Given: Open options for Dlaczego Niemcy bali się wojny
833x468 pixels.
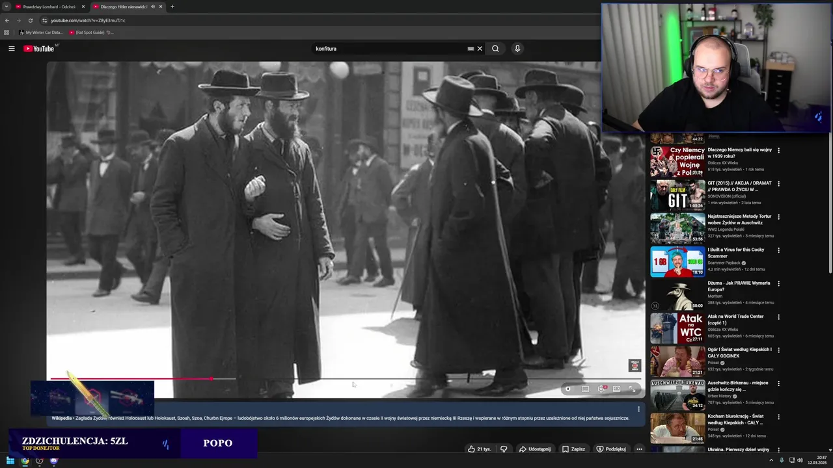Looking at the screenshot, I should click(x=778, y=150).
